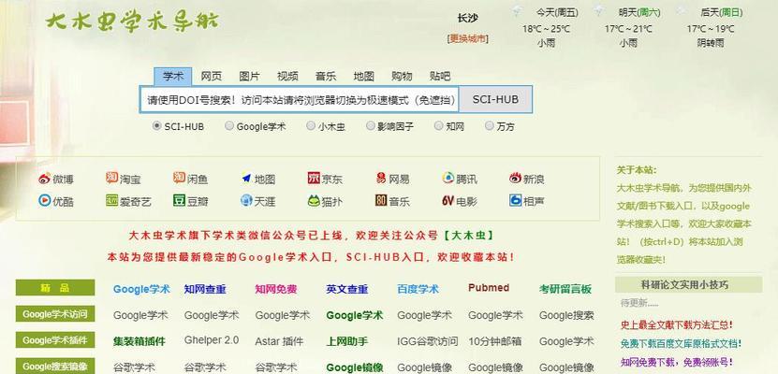Click the Google搜索镜像 category button
The image size is (778, 374).
tap(55, 367)
